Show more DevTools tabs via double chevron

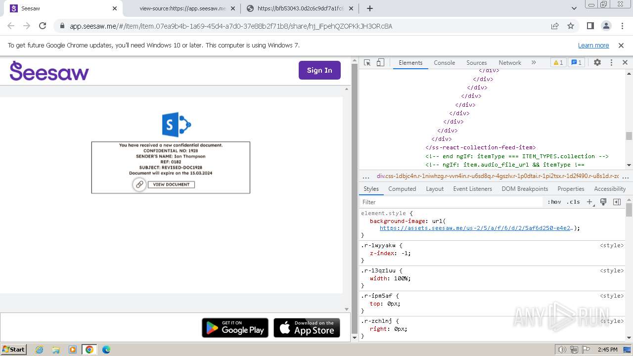(x=534, y=63)
